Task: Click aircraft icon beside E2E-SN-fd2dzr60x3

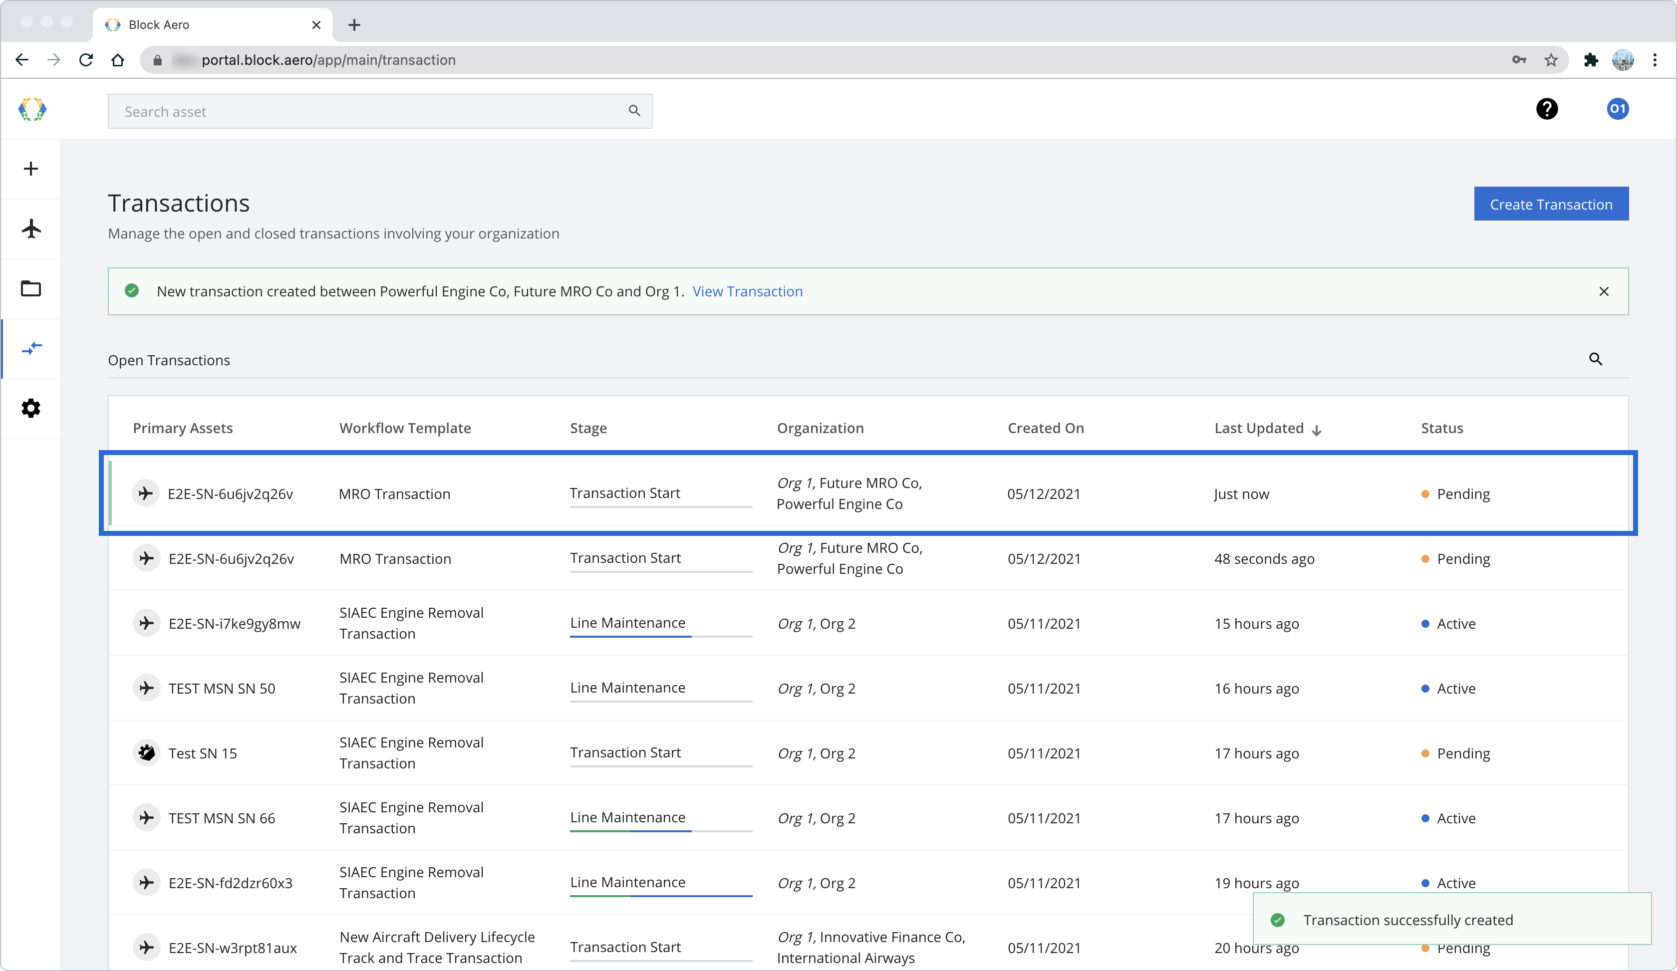Action: coord(146,883)
